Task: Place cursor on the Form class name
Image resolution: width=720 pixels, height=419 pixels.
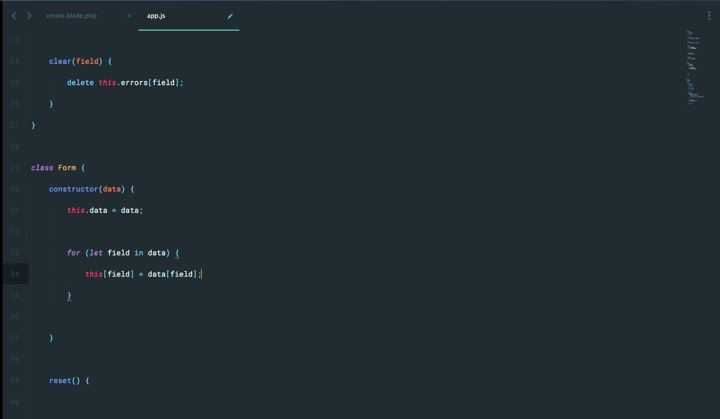Action: [x=67, y=167]
